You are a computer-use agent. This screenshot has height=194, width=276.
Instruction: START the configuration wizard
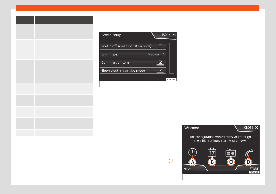coord(254,169)
